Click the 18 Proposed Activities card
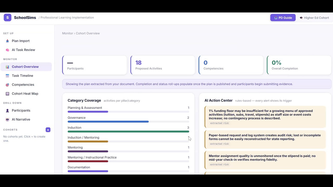The height and width of the screenshot is (187, 333). click(x=163, y=65)
